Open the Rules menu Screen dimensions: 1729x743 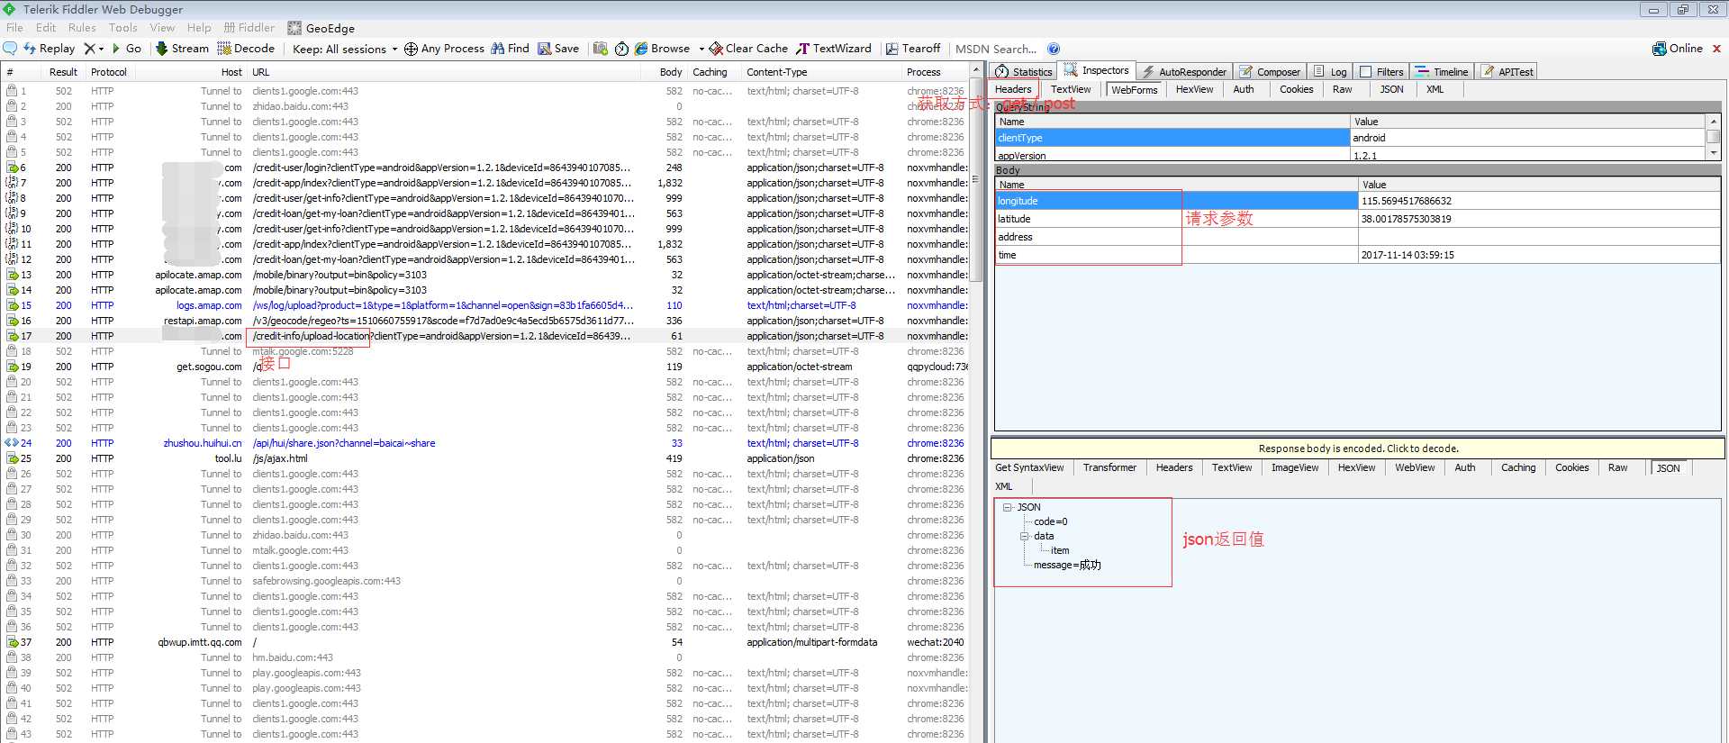pos(82,28)
